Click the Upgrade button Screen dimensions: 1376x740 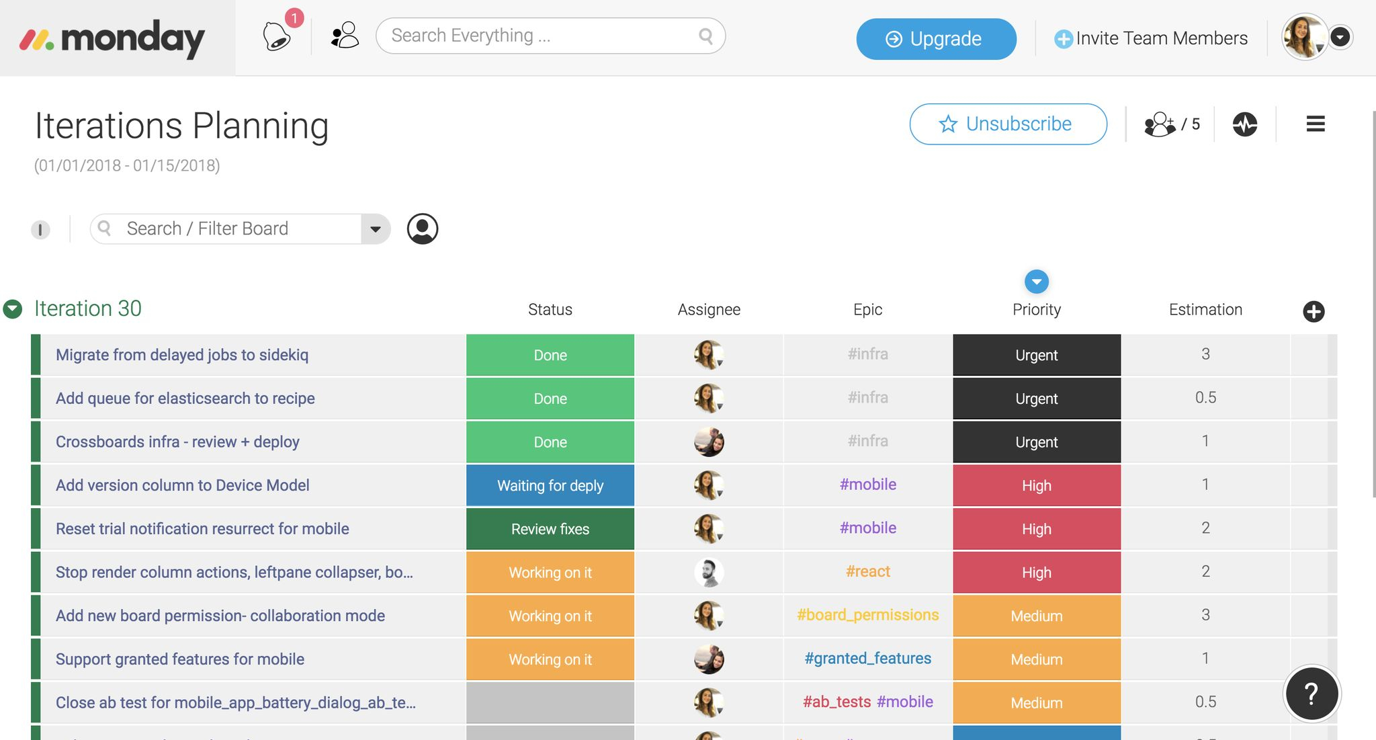936,38
